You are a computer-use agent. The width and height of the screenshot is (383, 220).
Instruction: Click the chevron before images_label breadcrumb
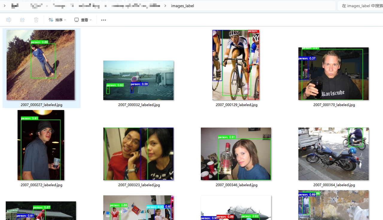165,6
